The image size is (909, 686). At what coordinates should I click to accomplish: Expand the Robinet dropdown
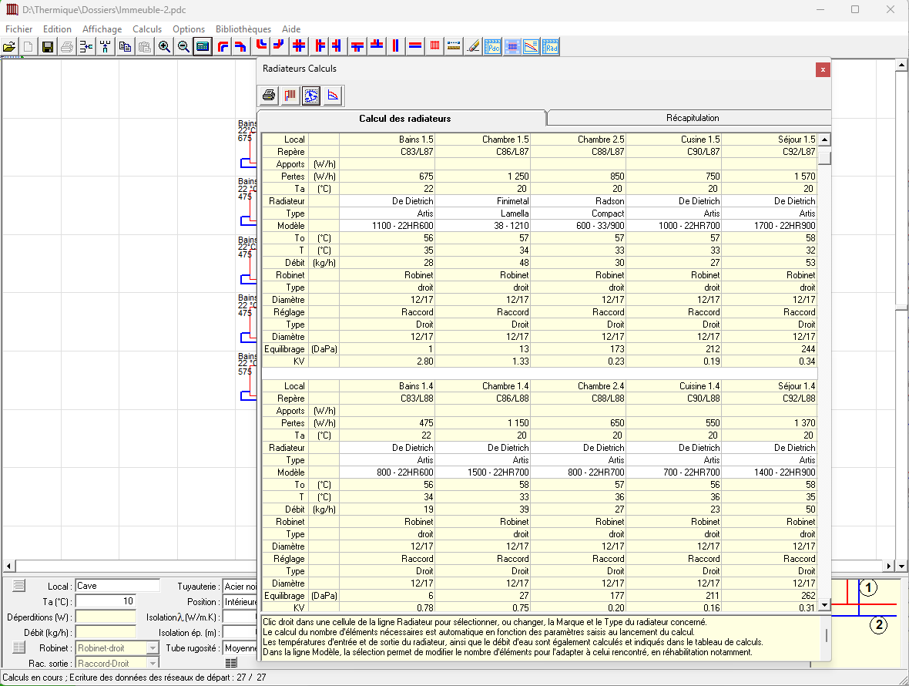153,648
